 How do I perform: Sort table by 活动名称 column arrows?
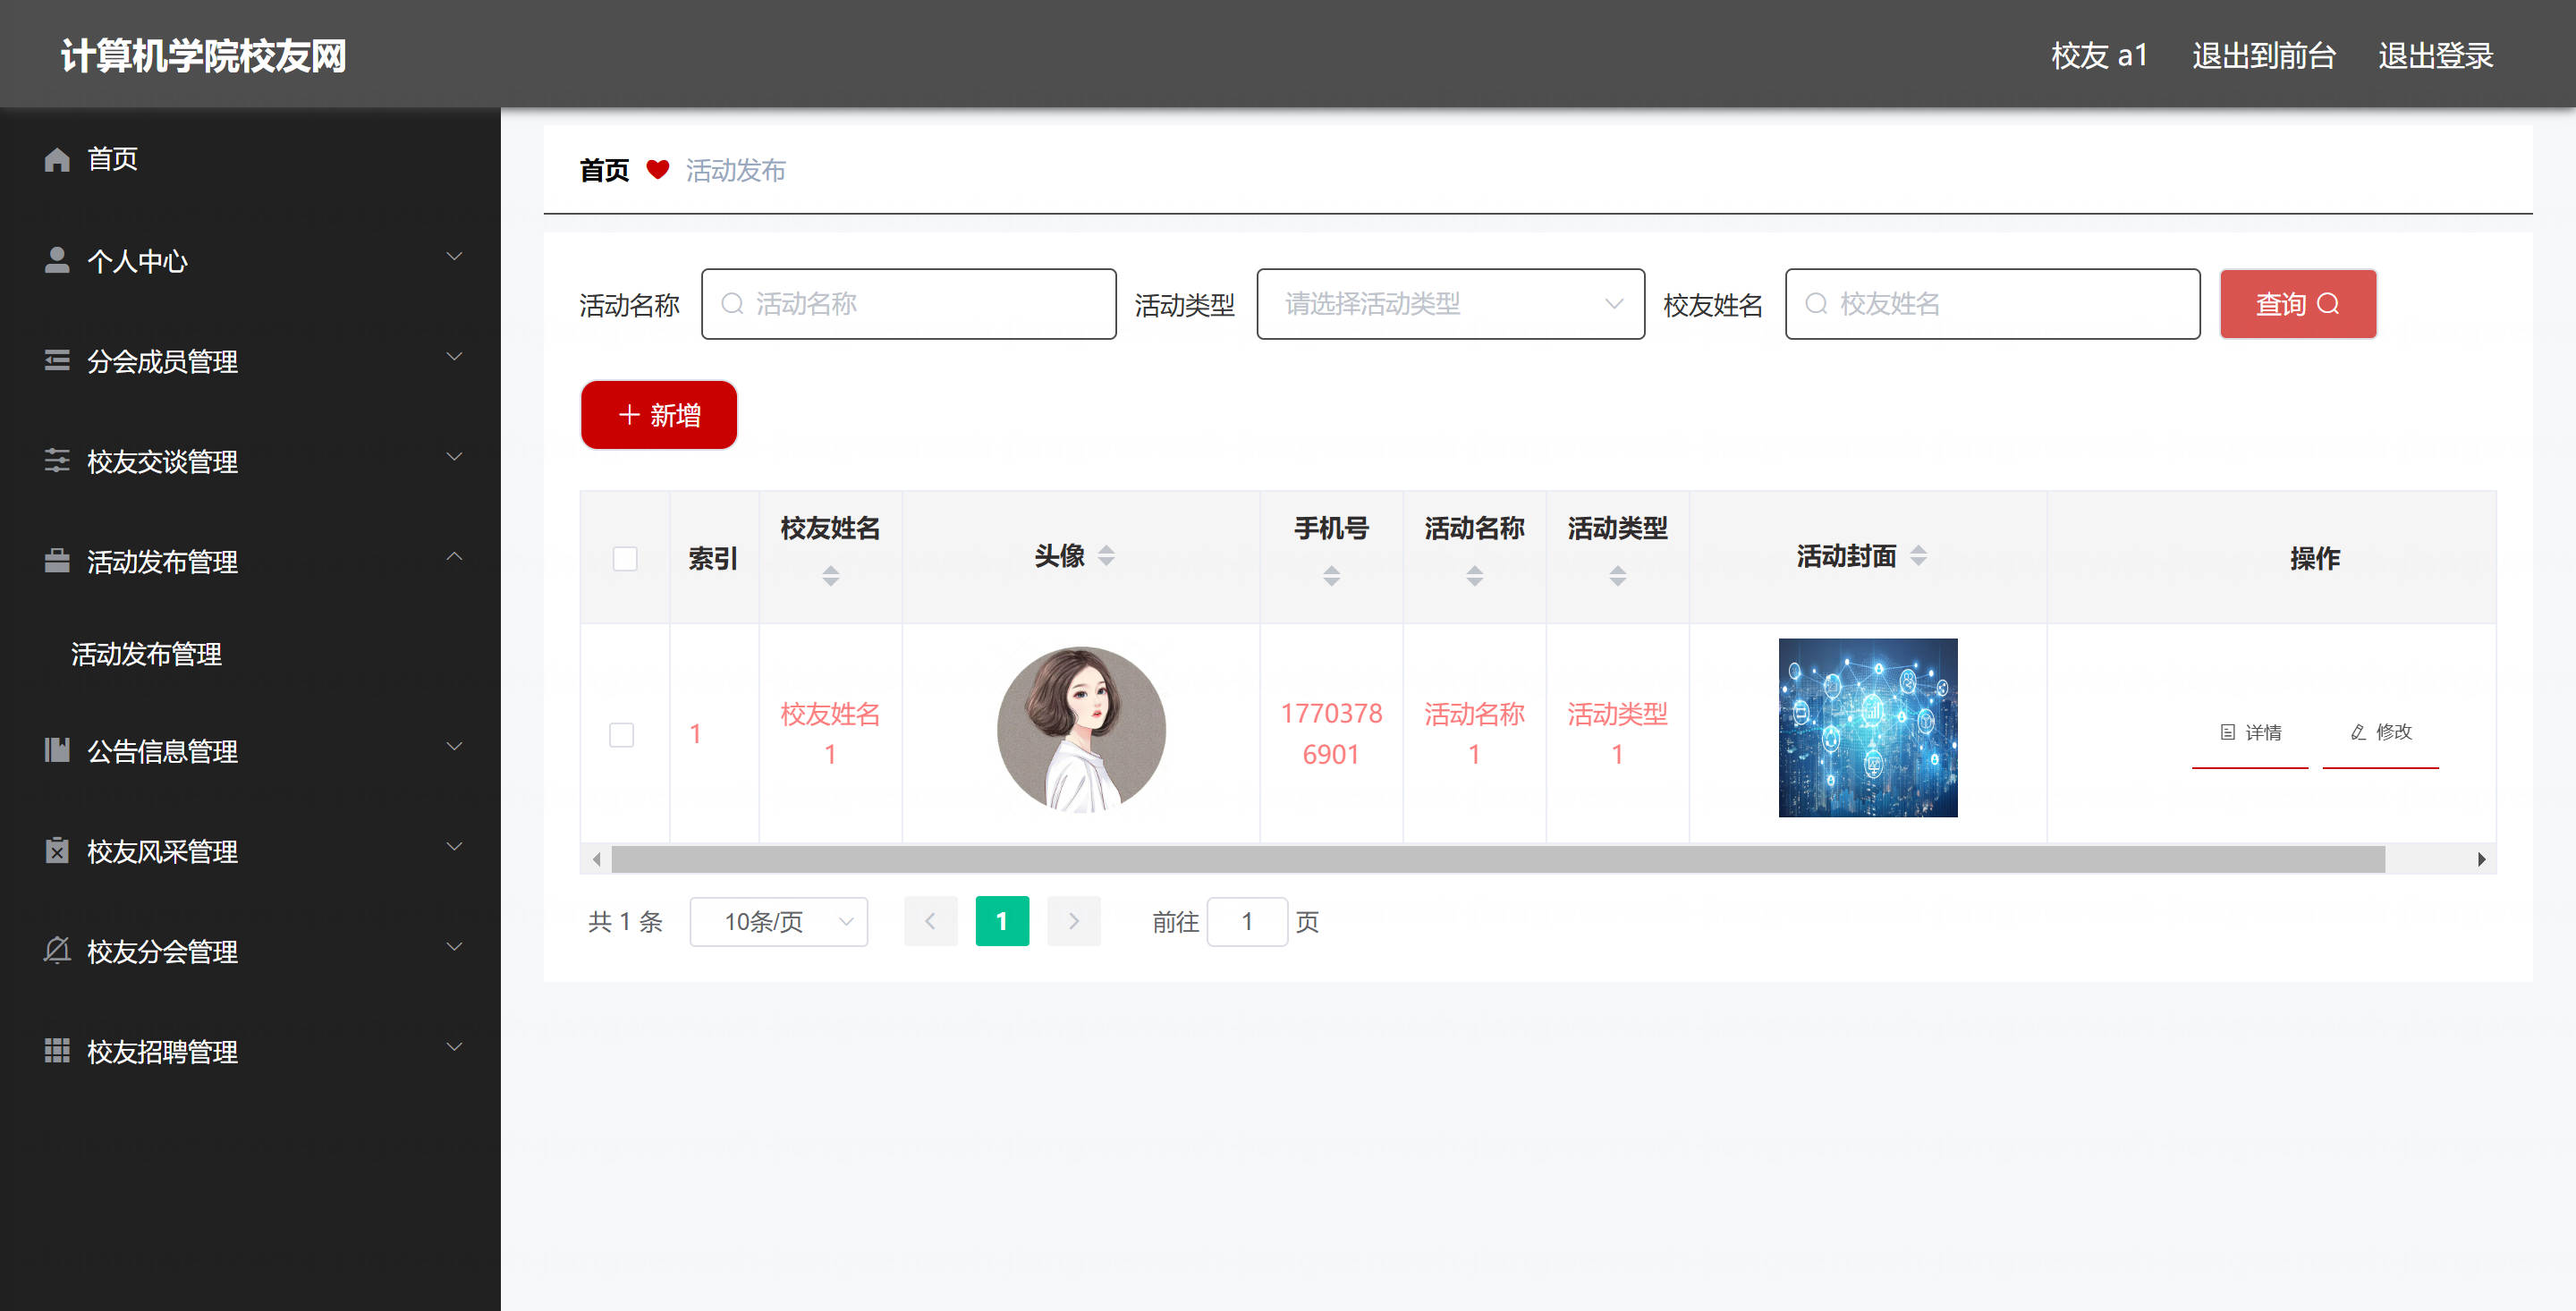[1474, 576]
